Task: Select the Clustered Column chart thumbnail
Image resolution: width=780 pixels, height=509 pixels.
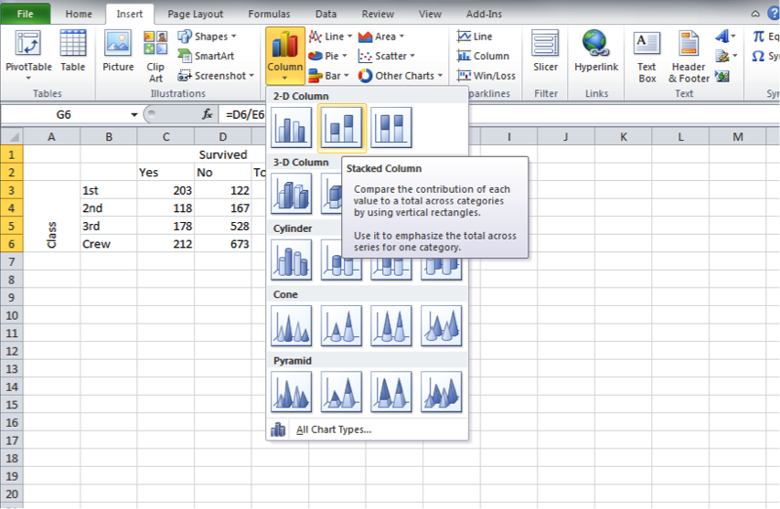Action: tap(292, 127)
